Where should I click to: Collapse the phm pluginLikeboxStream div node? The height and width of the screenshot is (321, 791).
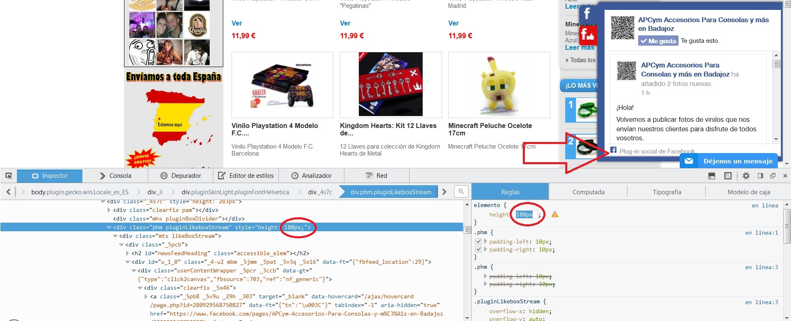[x=109, y=227]
